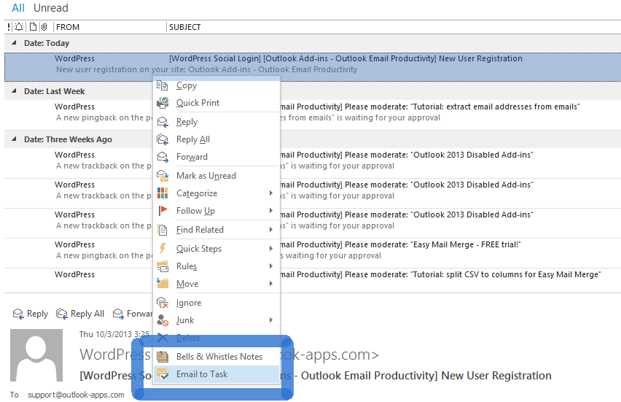Choose Reply All from the context menu
621x402 pixels.
pos(216,139)
